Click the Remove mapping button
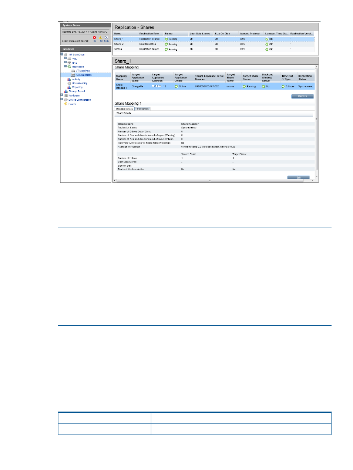Image resolution: width=353 pixels, height=470 pixels. [302, 96]
